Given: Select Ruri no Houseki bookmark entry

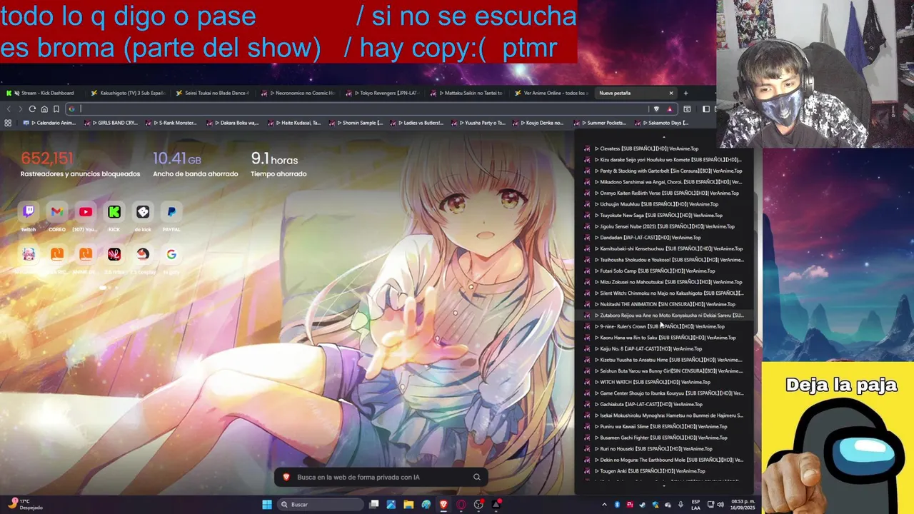Looking at the screenshot, I should [x=664, y=448].
